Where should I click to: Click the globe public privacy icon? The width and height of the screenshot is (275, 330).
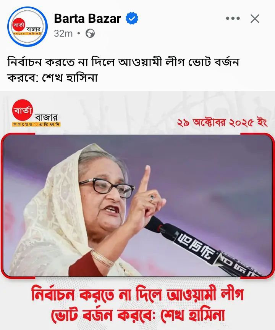[90, 34]
